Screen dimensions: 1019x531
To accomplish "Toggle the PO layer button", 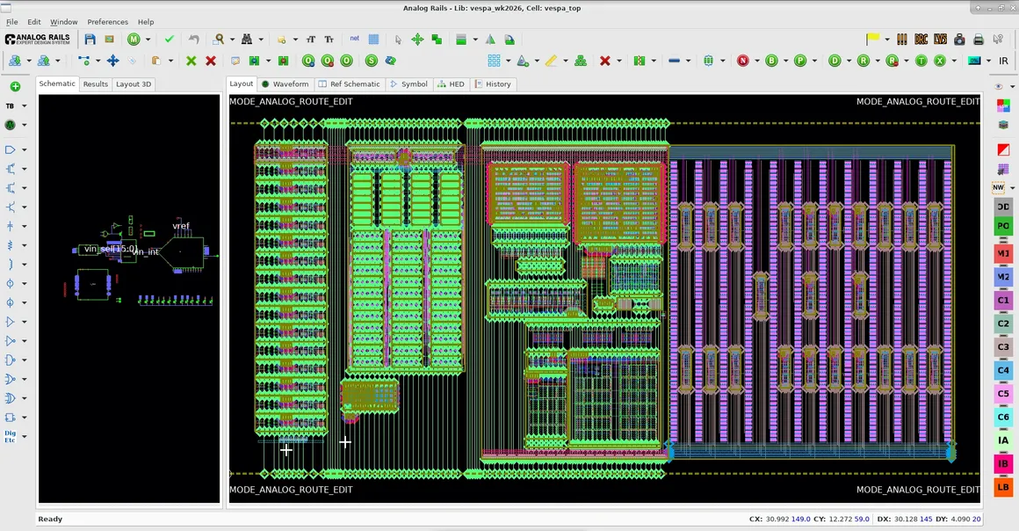I will 1003,227.
